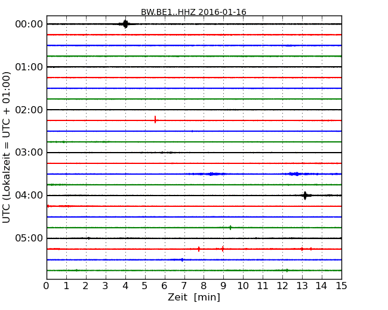Select the black event spike on the 04:00 trace
Viewport: 388px width, 310px height.
tap(305, 196)
